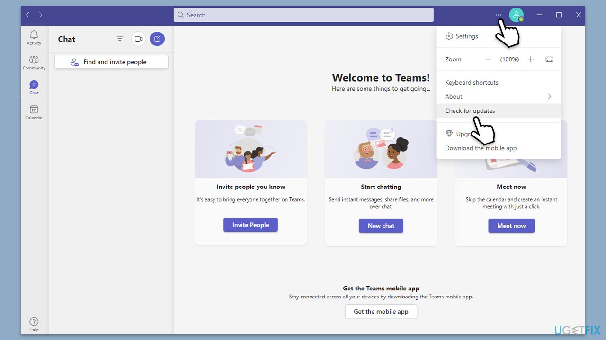Click the search bar at the top
Image resolution: width=606 pixels, height=340 pixels.
pos(303,15)
